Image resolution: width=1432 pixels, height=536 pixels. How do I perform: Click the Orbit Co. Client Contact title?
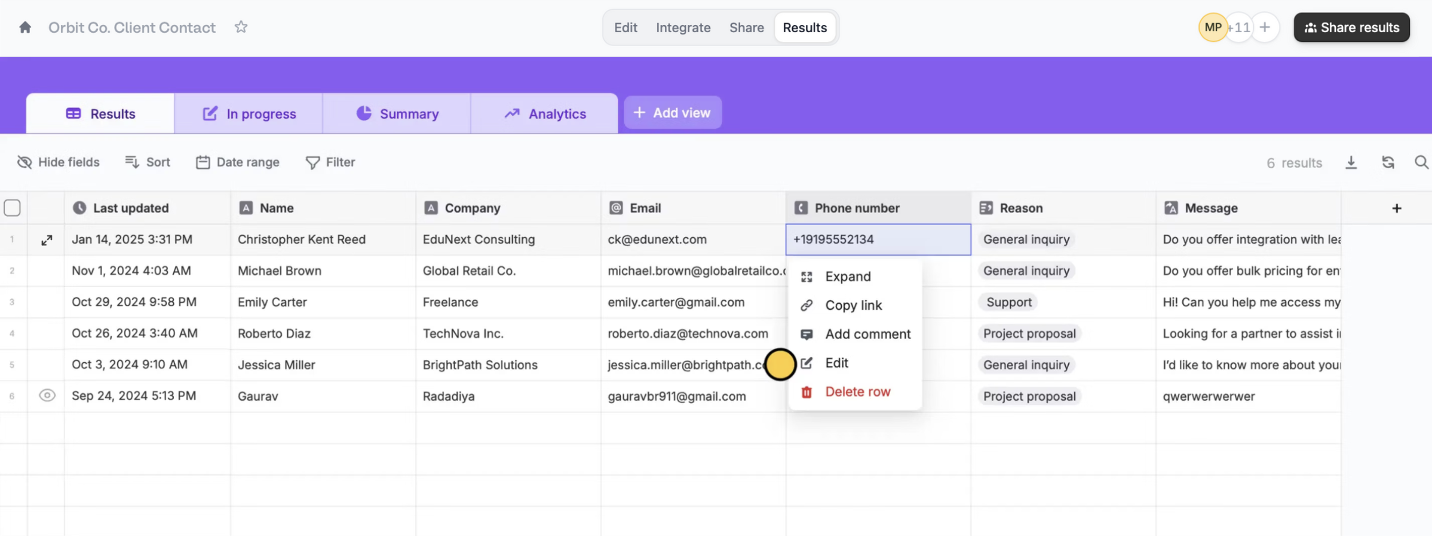pos(132,27)
